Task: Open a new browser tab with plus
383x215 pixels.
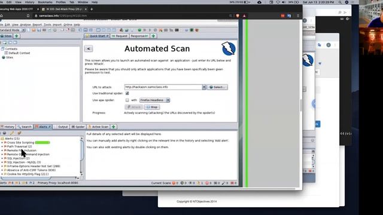Action: 92,9
